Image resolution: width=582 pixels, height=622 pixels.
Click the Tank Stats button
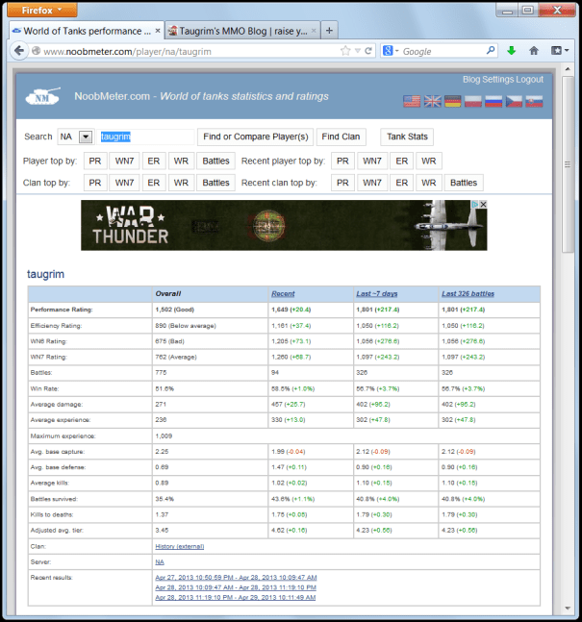click(x=407, y=137)
